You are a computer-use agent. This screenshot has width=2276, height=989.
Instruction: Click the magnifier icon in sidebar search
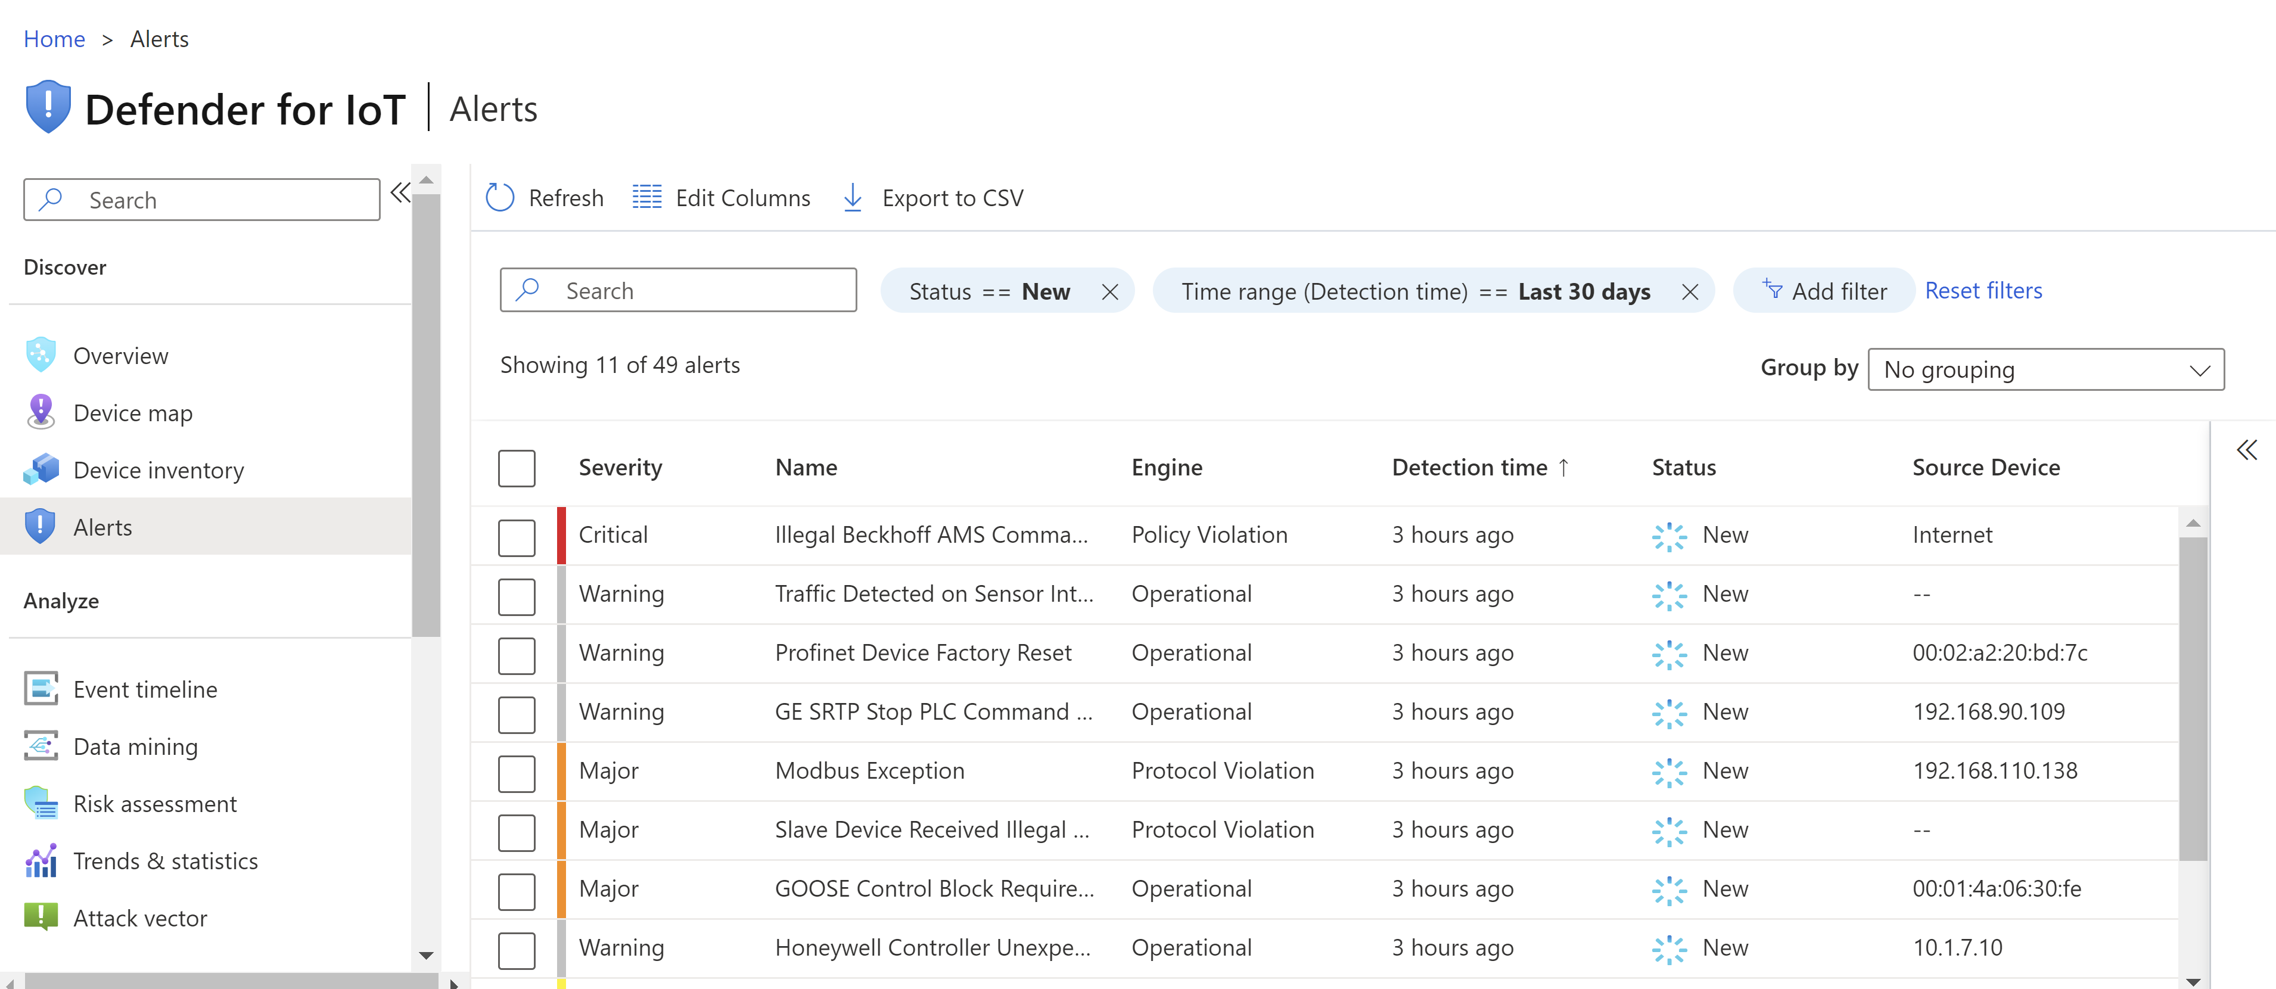[x=51, y=199]
